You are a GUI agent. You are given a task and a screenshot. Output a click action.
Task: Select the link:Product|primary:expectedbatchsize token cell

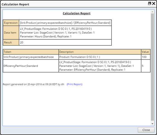(31, 57)
